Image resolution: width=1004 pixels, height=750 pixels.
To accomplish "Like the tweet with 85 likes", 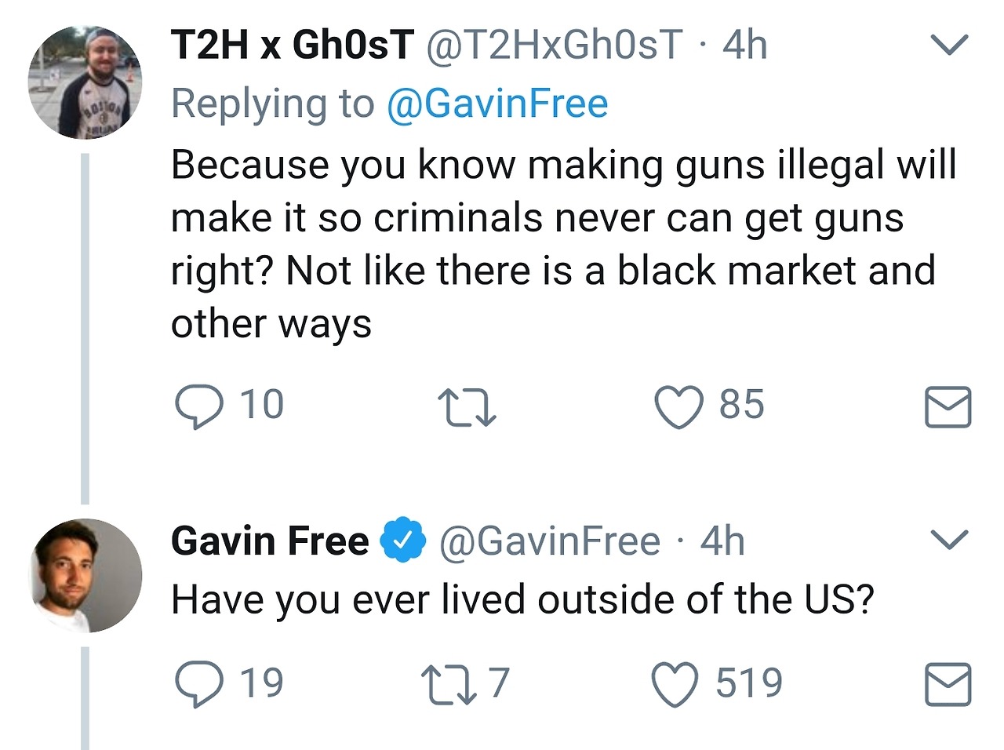I will [679, 407].
